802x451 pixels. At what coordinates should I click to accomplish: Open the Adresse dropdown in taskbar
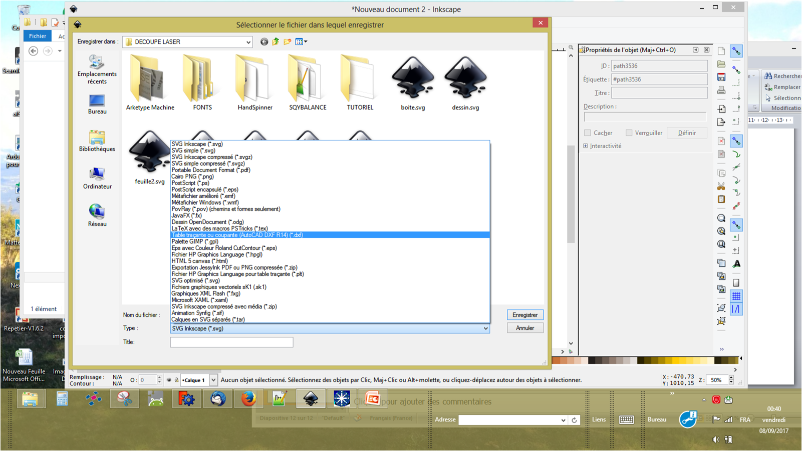pos(564,420)
